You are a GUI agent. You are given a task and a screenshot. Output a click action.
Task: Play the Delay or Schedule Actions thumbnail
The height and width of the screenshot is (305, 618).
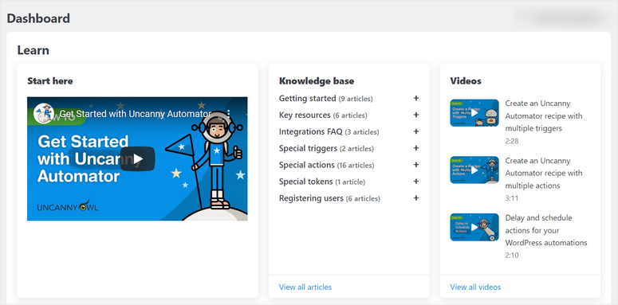click(x=474, y=227)
